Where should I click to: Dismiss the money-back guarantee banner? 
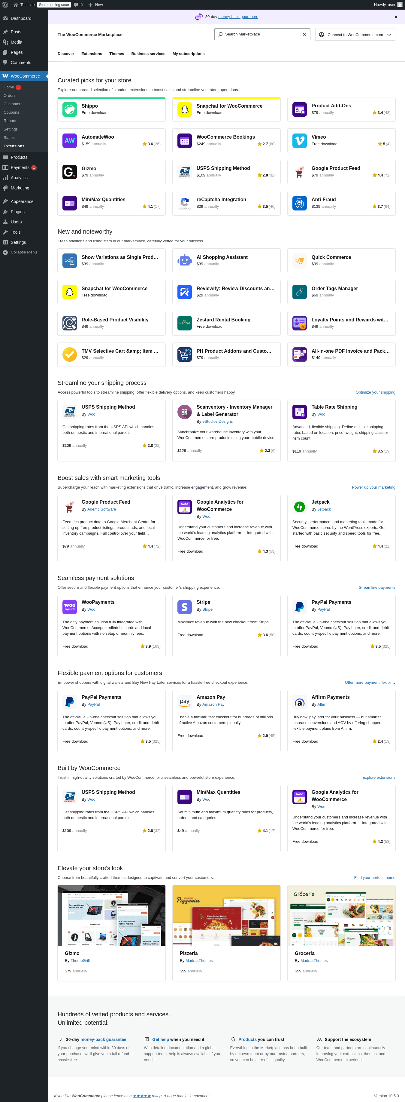point(396,17)
